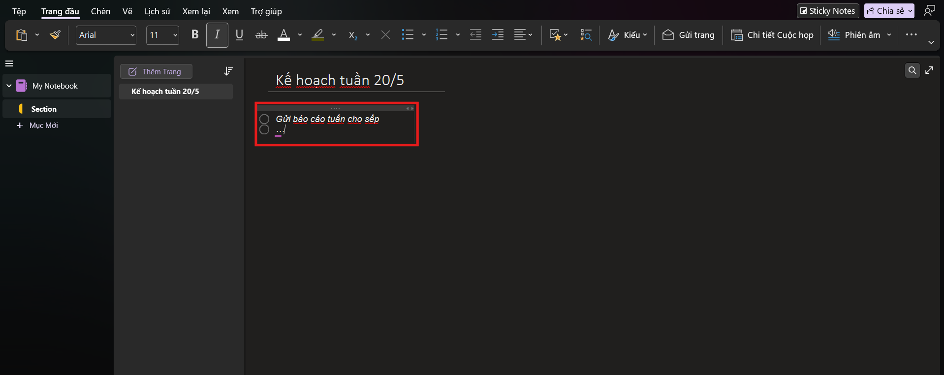Image resolution: width=944 pixels, height=375 pixels.
Task: Open the feedback person icon
Action: (929, 11)
